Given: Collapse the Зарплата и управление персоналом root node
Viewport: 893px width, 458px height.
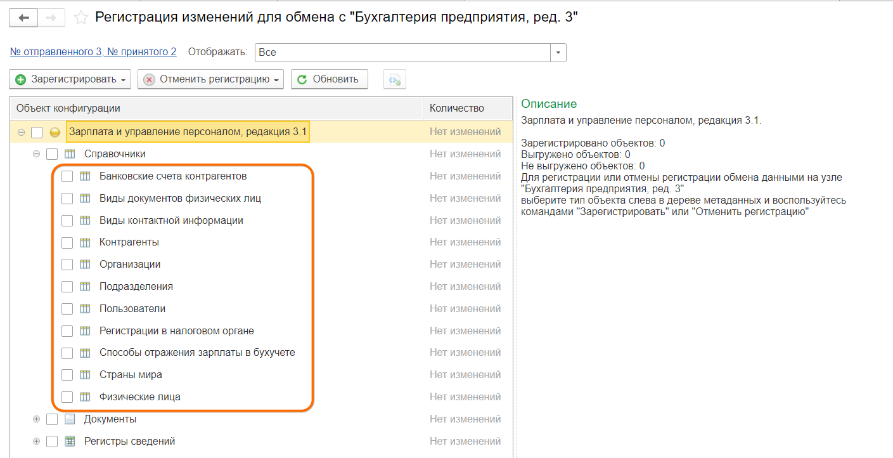Looking at the screenshot, I should pos(21,133).
